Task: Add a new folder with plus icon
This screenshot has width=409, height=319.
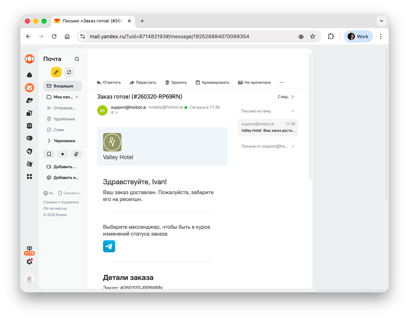Action: pyautogui.click(x=77, y=97)
